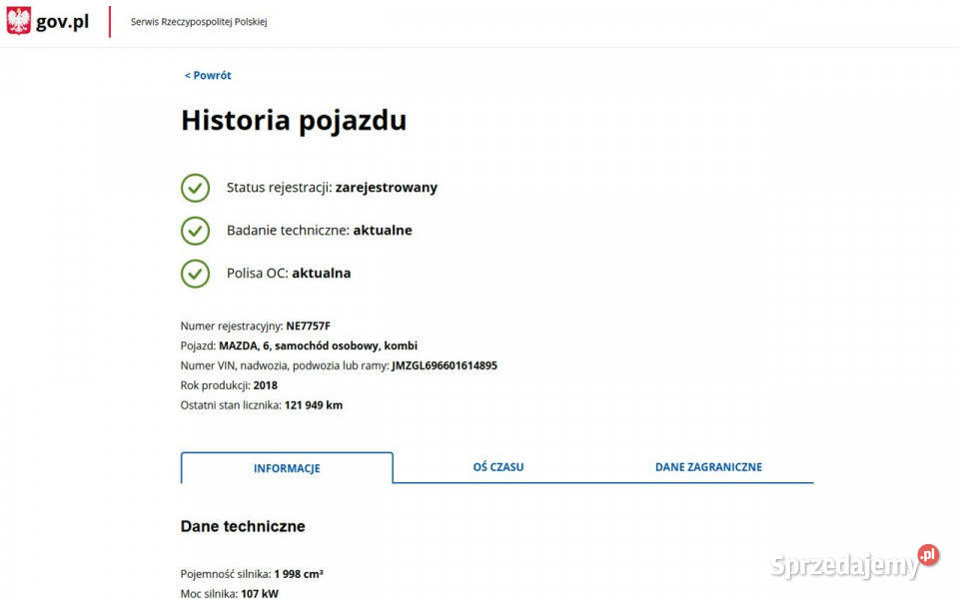This screenshot has height=599, width=959.
Task: Click the registration number NE7757F
Action: click(308, 326)
